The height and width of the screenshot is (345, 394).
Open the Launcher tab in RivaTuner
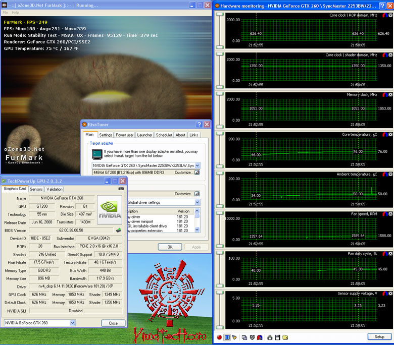(144, 135)
